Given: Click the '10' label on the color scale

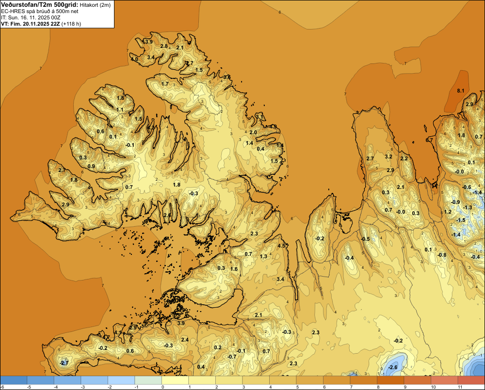Looking at the screenshot, I should 433,387.
